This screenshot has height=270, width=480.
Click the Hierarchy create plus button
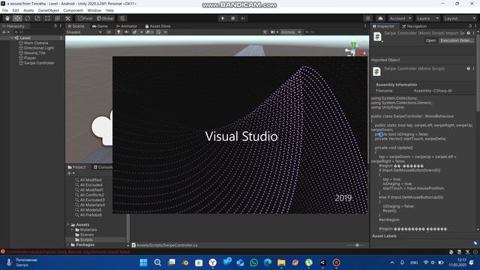click(4, 32)
